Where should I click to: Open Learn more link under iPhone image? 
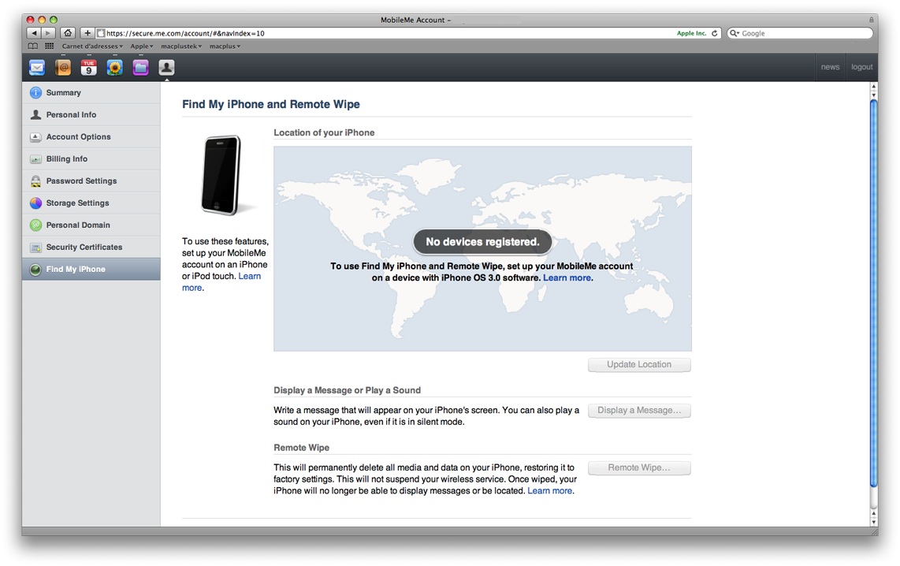click(x=249, y=276)
